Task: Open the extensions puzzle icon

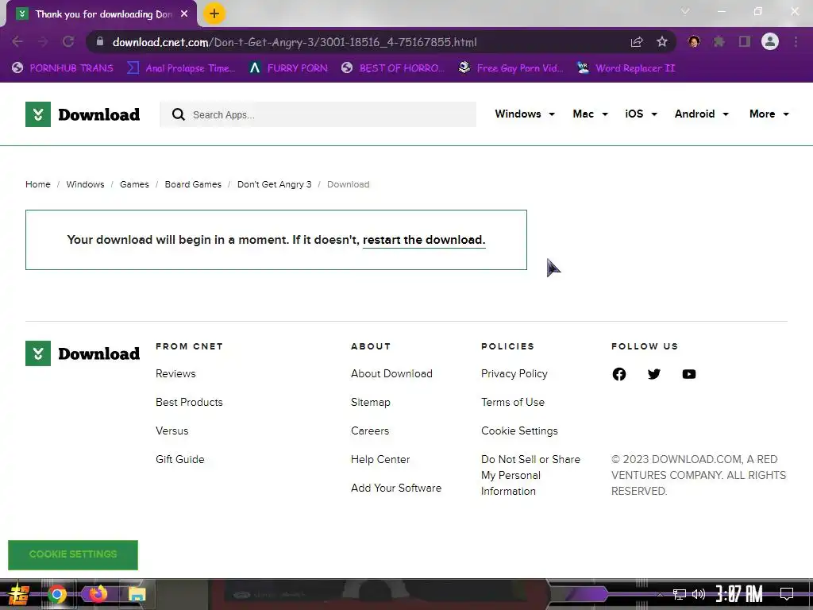Action: [719, 41]
